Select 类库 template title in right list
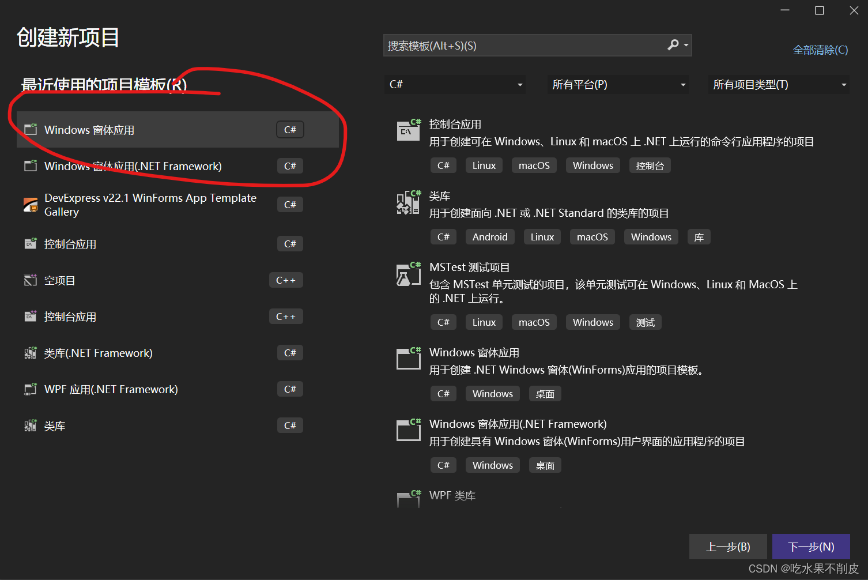This screenshot has width=868, height=580. coord(440,196)
